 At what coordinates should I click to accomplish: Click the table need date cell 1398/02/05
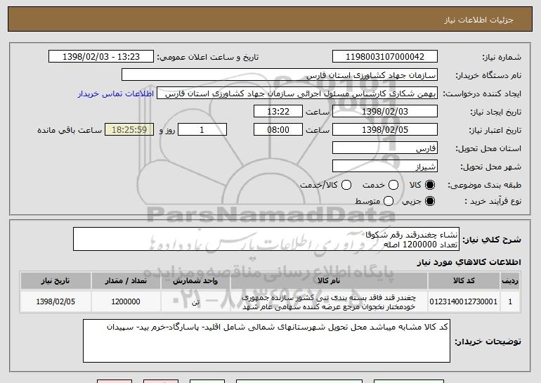(56, 301)
